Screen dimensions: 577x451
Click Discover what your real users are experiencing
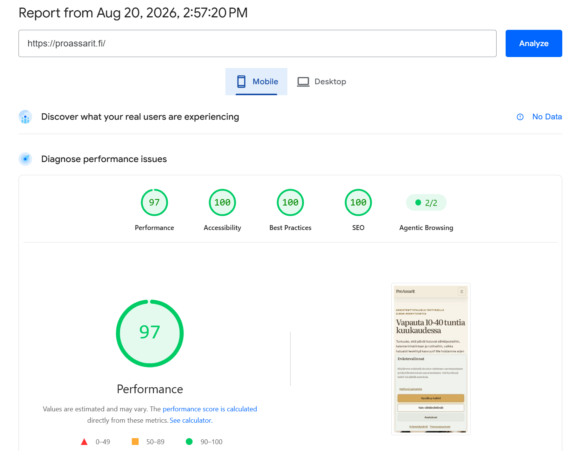point(140,117)
